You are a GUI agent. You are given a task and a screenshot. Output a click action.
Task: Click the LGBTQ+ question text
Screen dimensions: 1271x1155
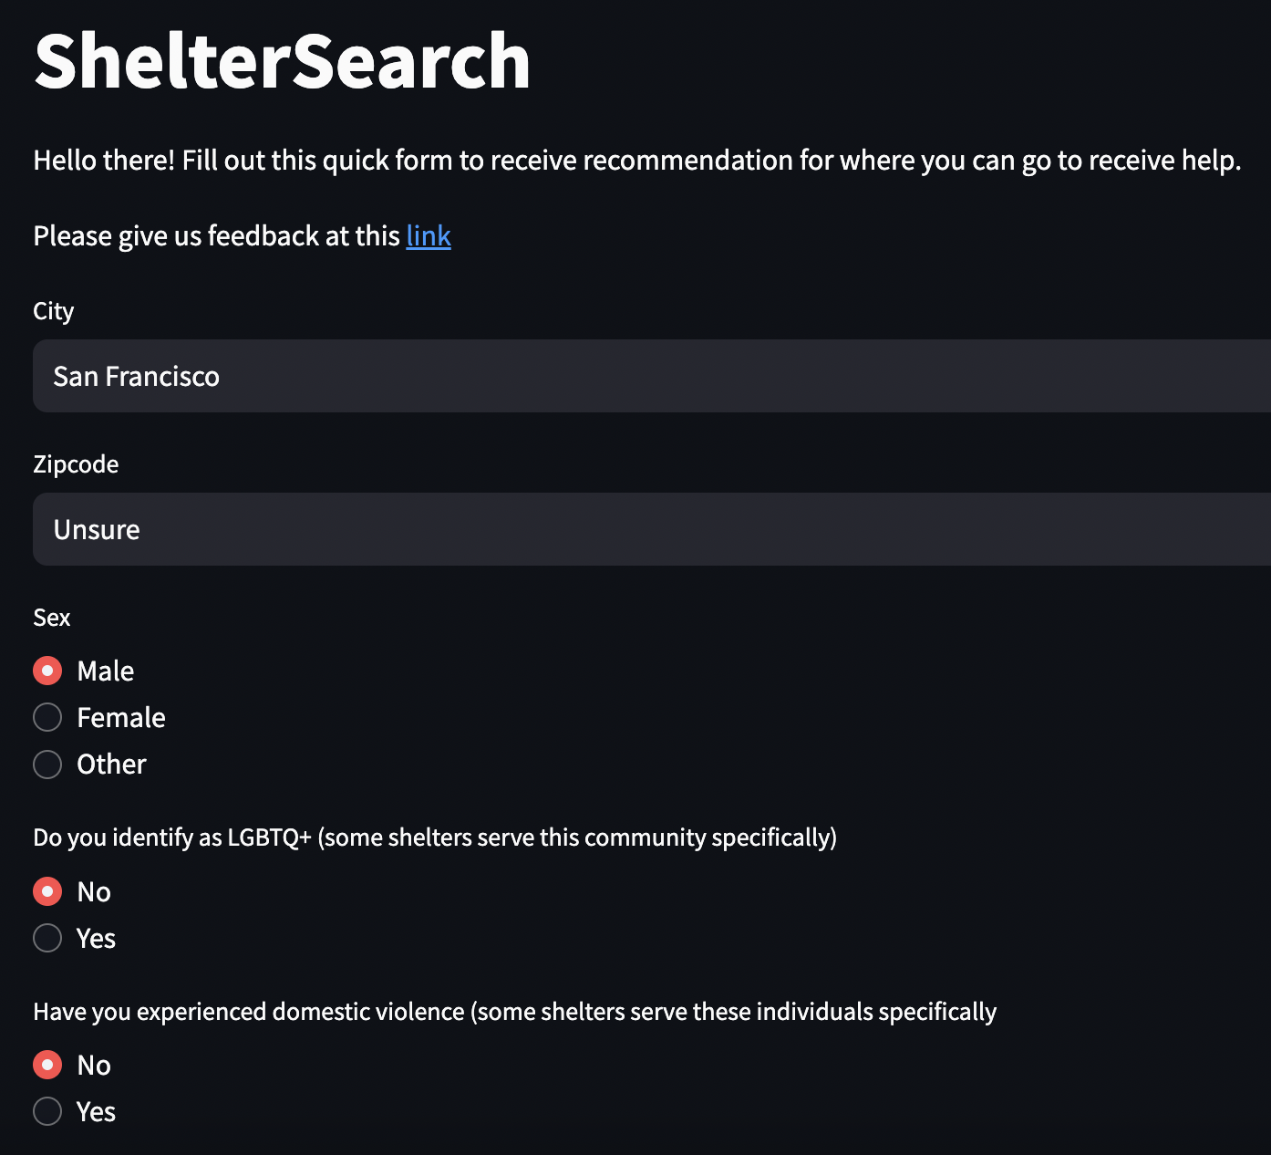435,838
